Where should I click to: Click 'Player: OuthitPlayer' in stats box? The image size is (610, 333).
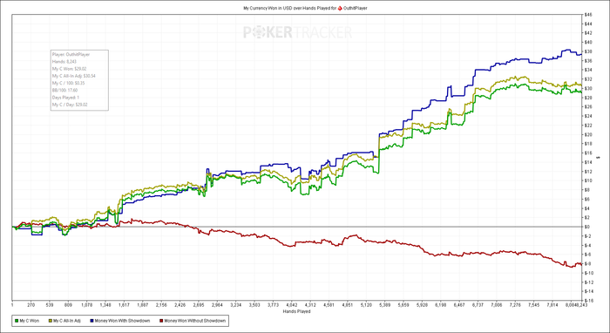pos(71,54)
